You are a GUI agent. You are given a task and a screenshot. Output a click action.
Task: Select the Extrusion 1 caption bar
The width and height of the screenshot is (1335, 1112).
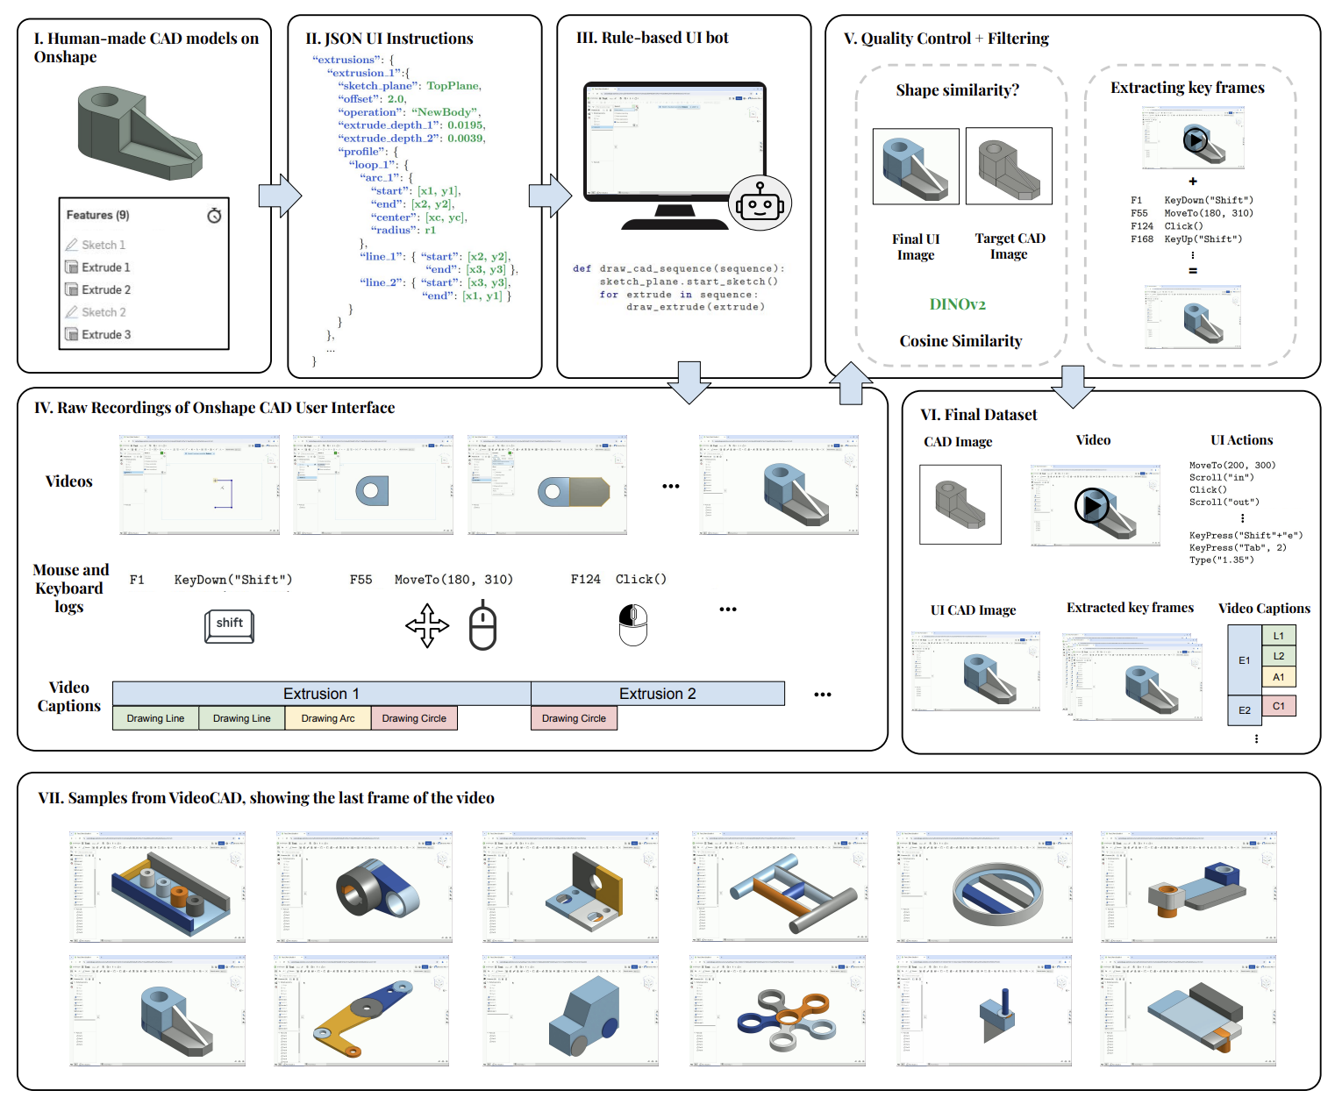tap(321, 694)
